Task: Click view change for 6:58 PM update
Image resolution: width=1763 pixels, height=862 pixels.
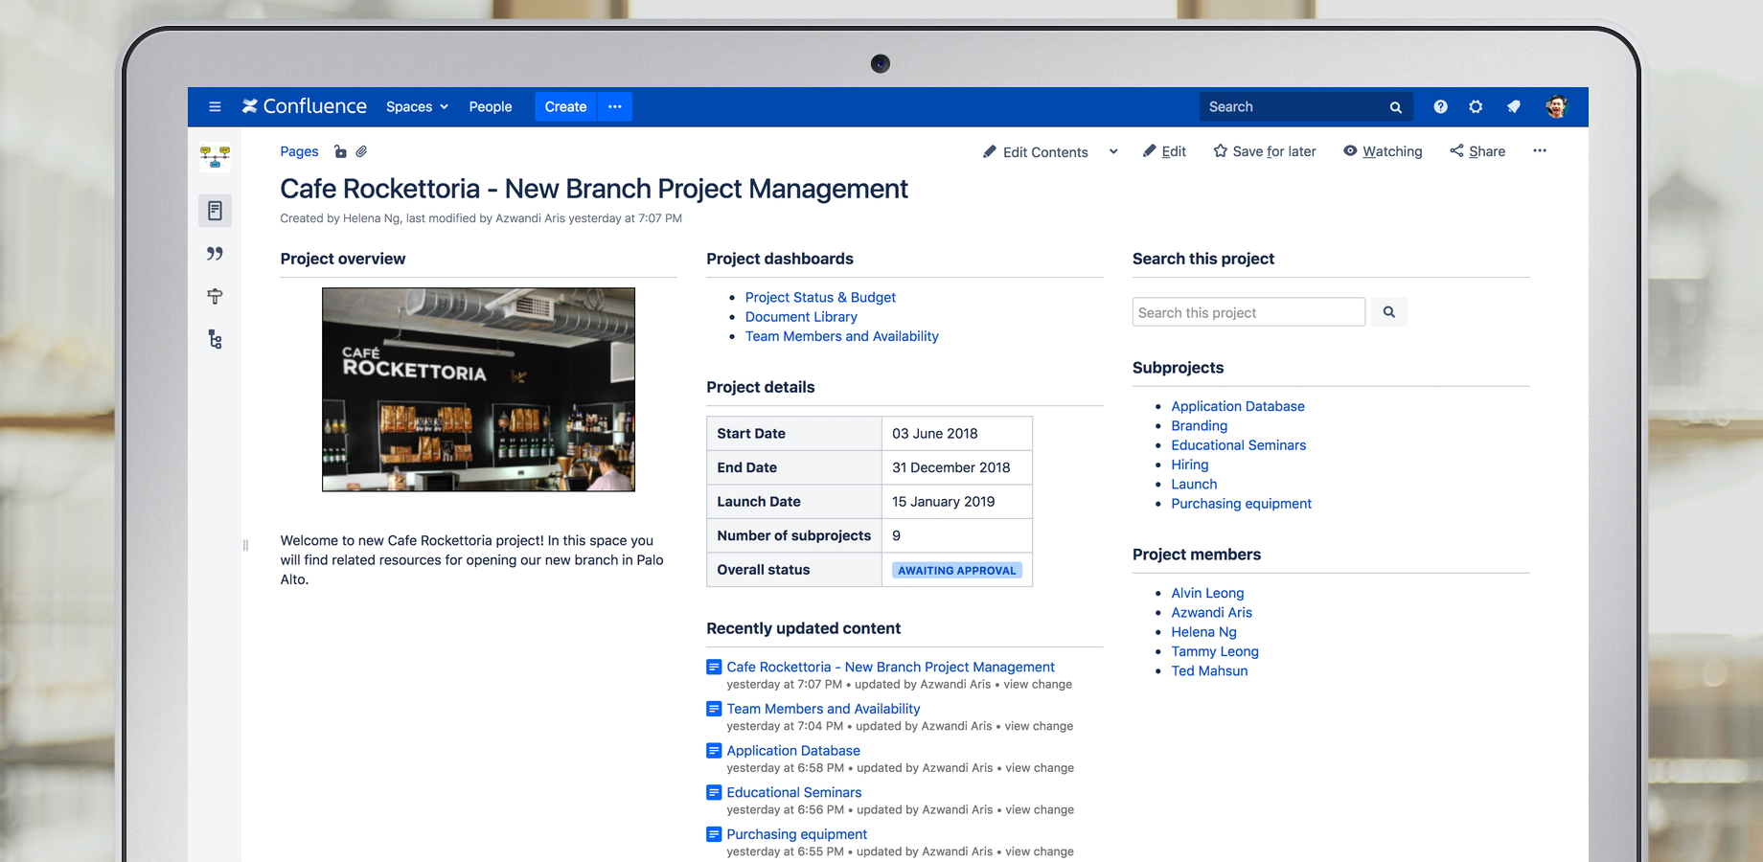Action: pyautogui.click(x=1040, y=768)
